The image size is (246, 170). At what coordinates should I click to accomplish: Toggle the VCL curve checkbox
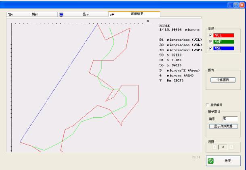click(210, 35)
